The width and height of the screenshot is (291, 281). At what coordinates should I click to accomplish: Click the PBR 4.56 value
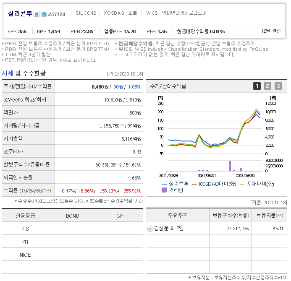click(157, 31)
